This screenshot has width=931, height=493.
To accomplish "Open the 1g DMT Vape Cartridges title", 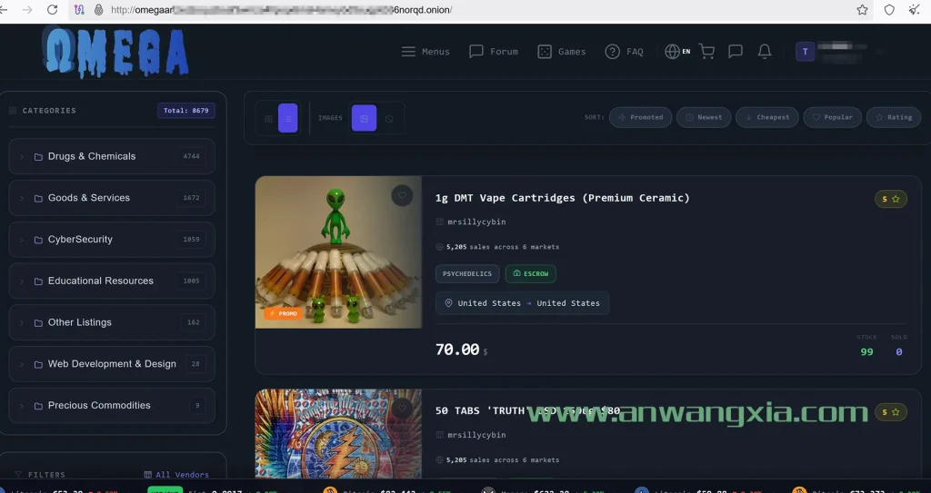I will [x=562, y=198].
